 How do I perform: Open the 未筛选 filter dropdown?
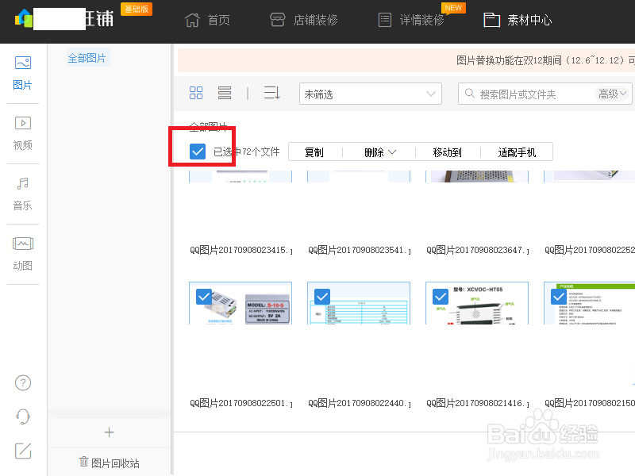(x=370, y=93)
